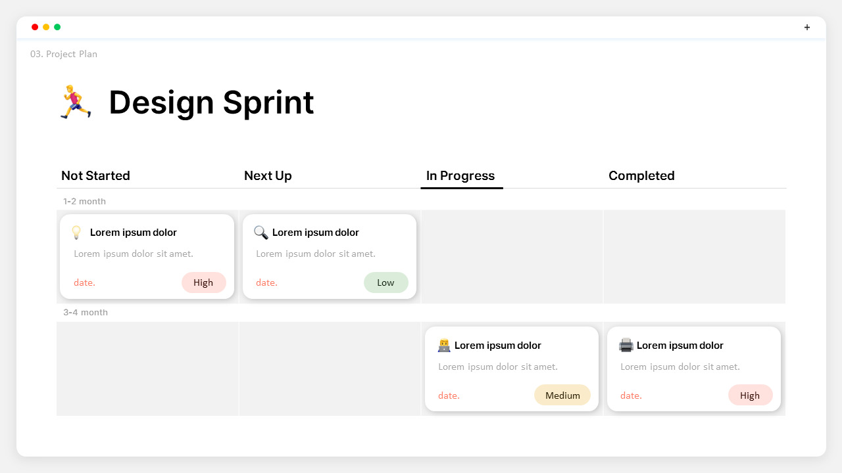
Task: Click the runner emoji next to Design Sprint
Action: (76, 102)
